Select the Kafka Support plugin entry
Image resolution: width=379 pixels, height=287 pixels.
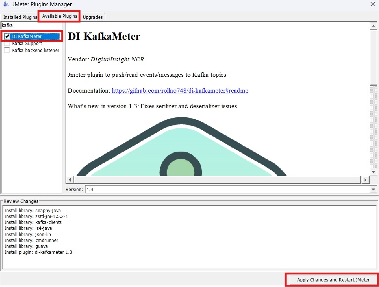coord(28,43)
